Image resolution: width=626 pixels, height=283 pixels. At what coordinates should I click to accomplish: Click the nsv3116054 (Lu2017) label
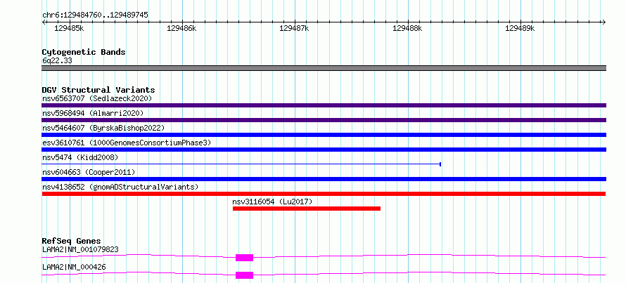(x=272, y=202)
